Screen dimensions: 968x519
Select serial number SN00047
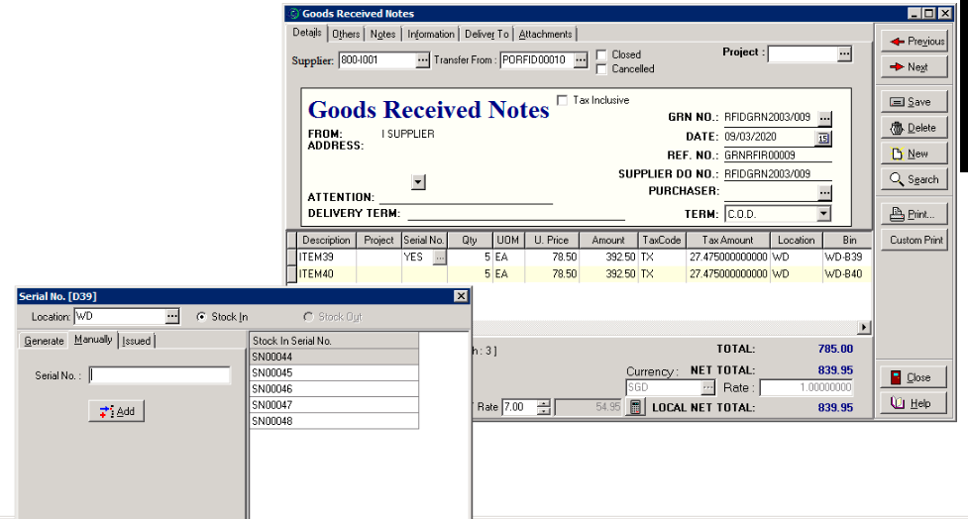click(334, 405)
